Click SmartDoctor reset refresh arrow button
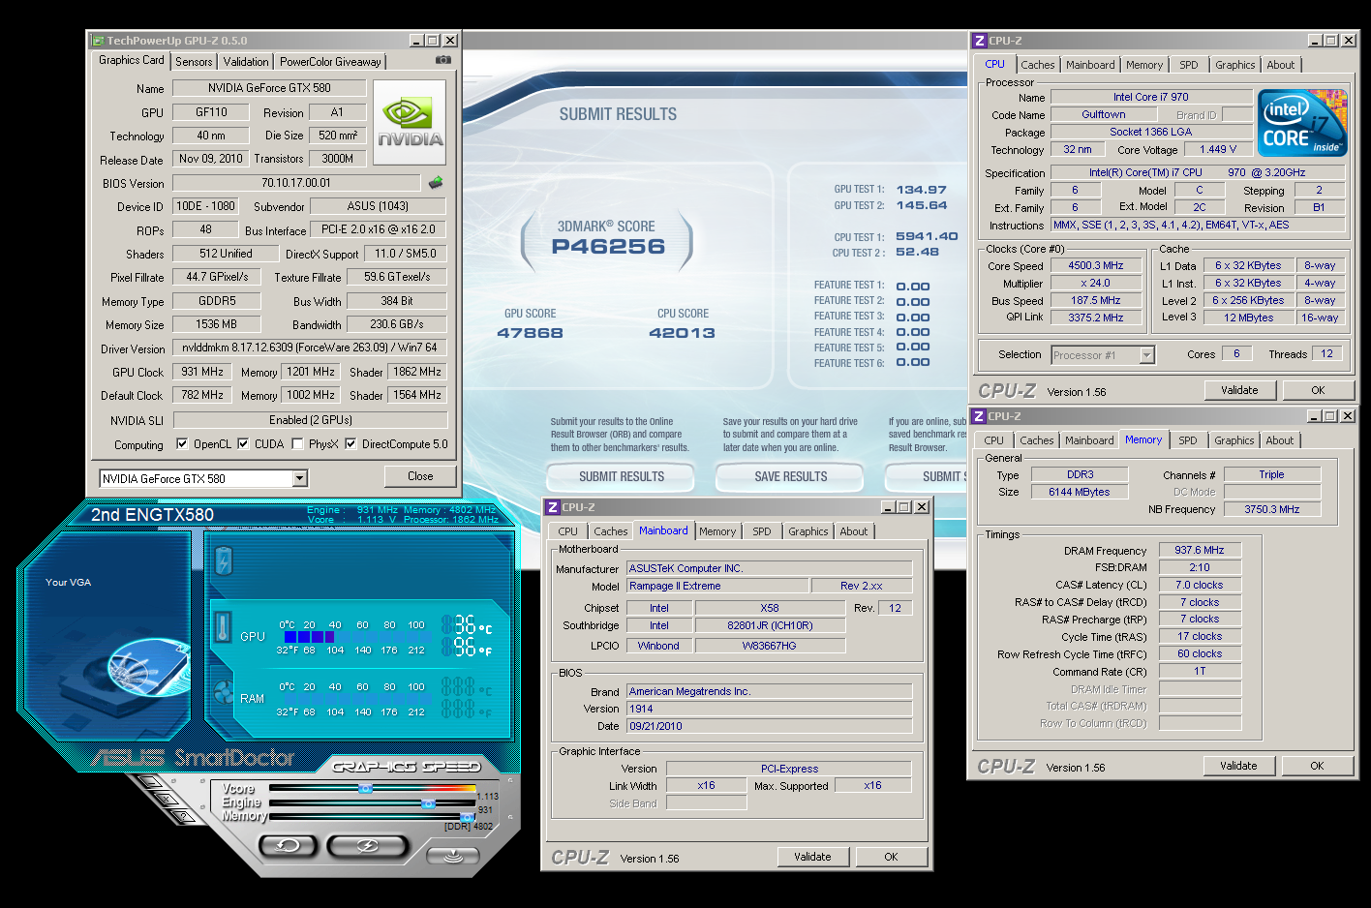 coord(289,845)
